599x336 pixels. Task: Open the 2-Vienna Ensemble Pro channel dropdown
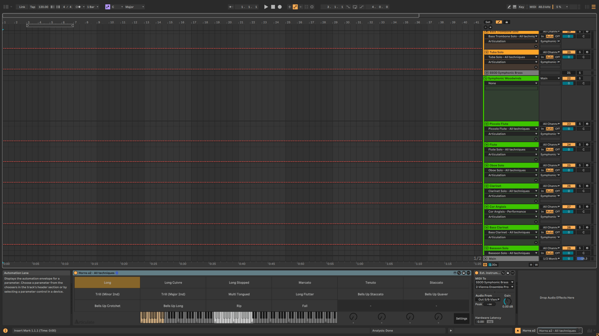pos(494,287)
